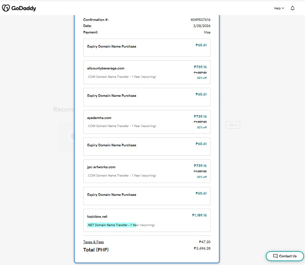This screenshot has height=265, width=305.
Task: Open the Taxes & Fees link
Action: pyautogui.click(x=94, y=242)
